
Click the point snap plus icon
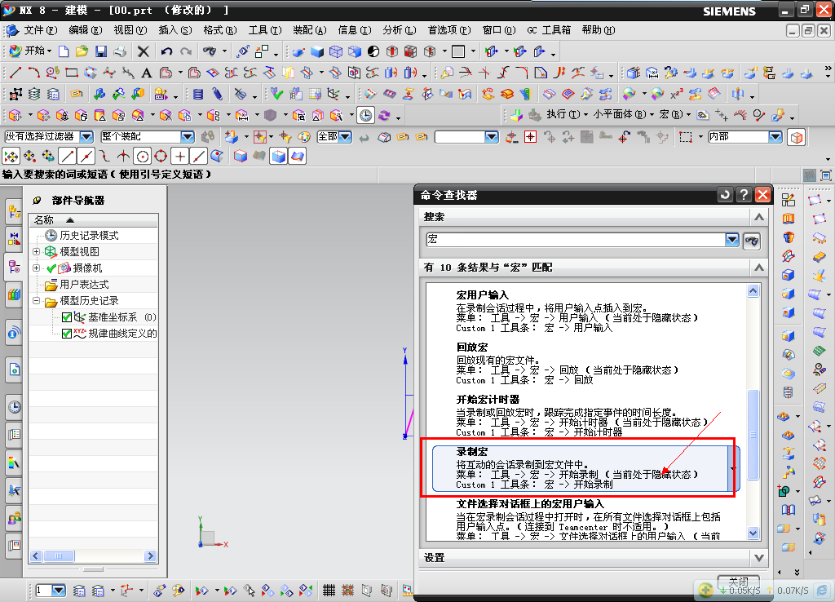[x=180, y=156]
